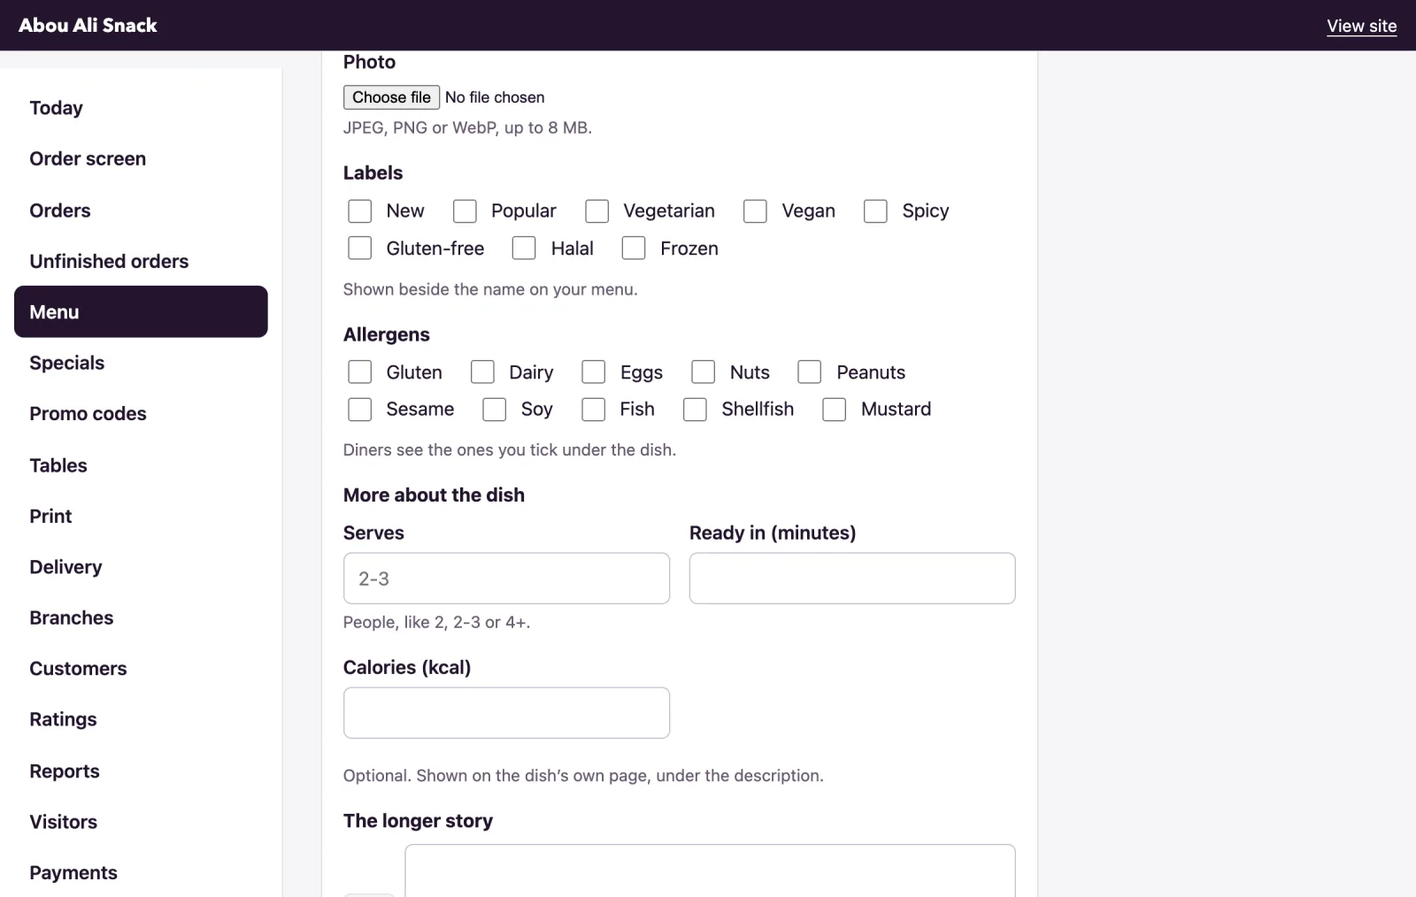1416x897 pixels.
Task: Select the Nuts allergen checkbox
Action: coord(703,372)
